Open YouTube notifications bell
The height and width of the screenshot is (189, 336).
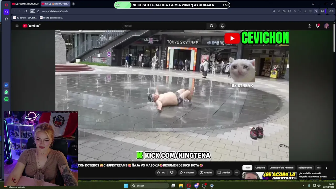(x=317, y=26)
